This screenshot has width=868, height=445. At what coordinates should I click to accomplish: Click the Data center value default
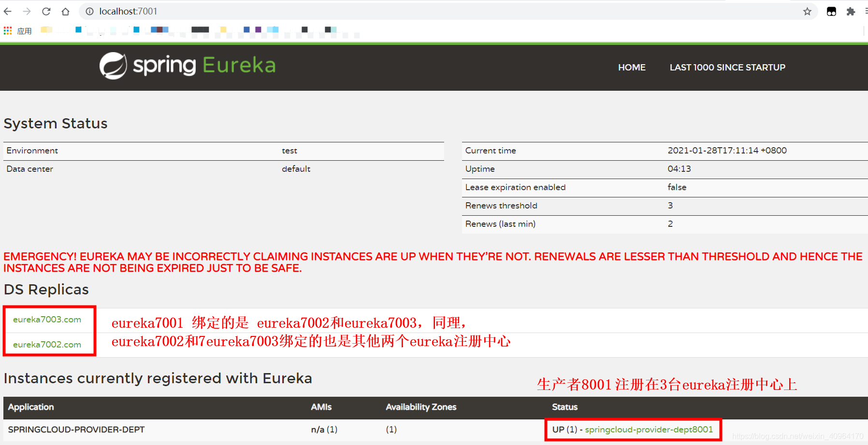tap(296, 169)
